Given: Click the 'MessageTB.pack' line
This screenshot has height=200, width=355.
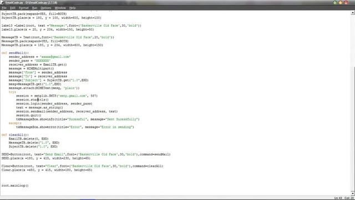Looking at the screenshot, I should coord(35,41).
